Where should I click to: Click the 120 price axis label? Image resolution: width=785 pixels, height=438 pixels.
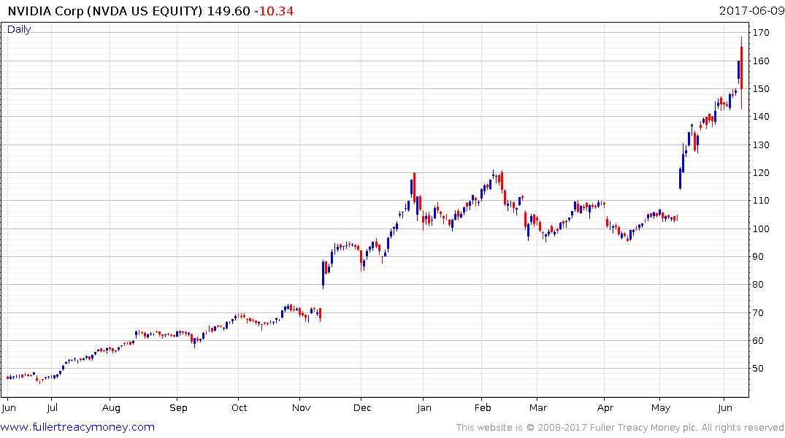[761, 173]
